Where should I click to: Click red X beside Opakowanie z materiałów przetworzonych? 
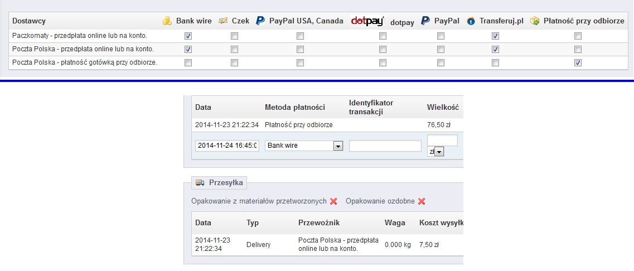333,201
